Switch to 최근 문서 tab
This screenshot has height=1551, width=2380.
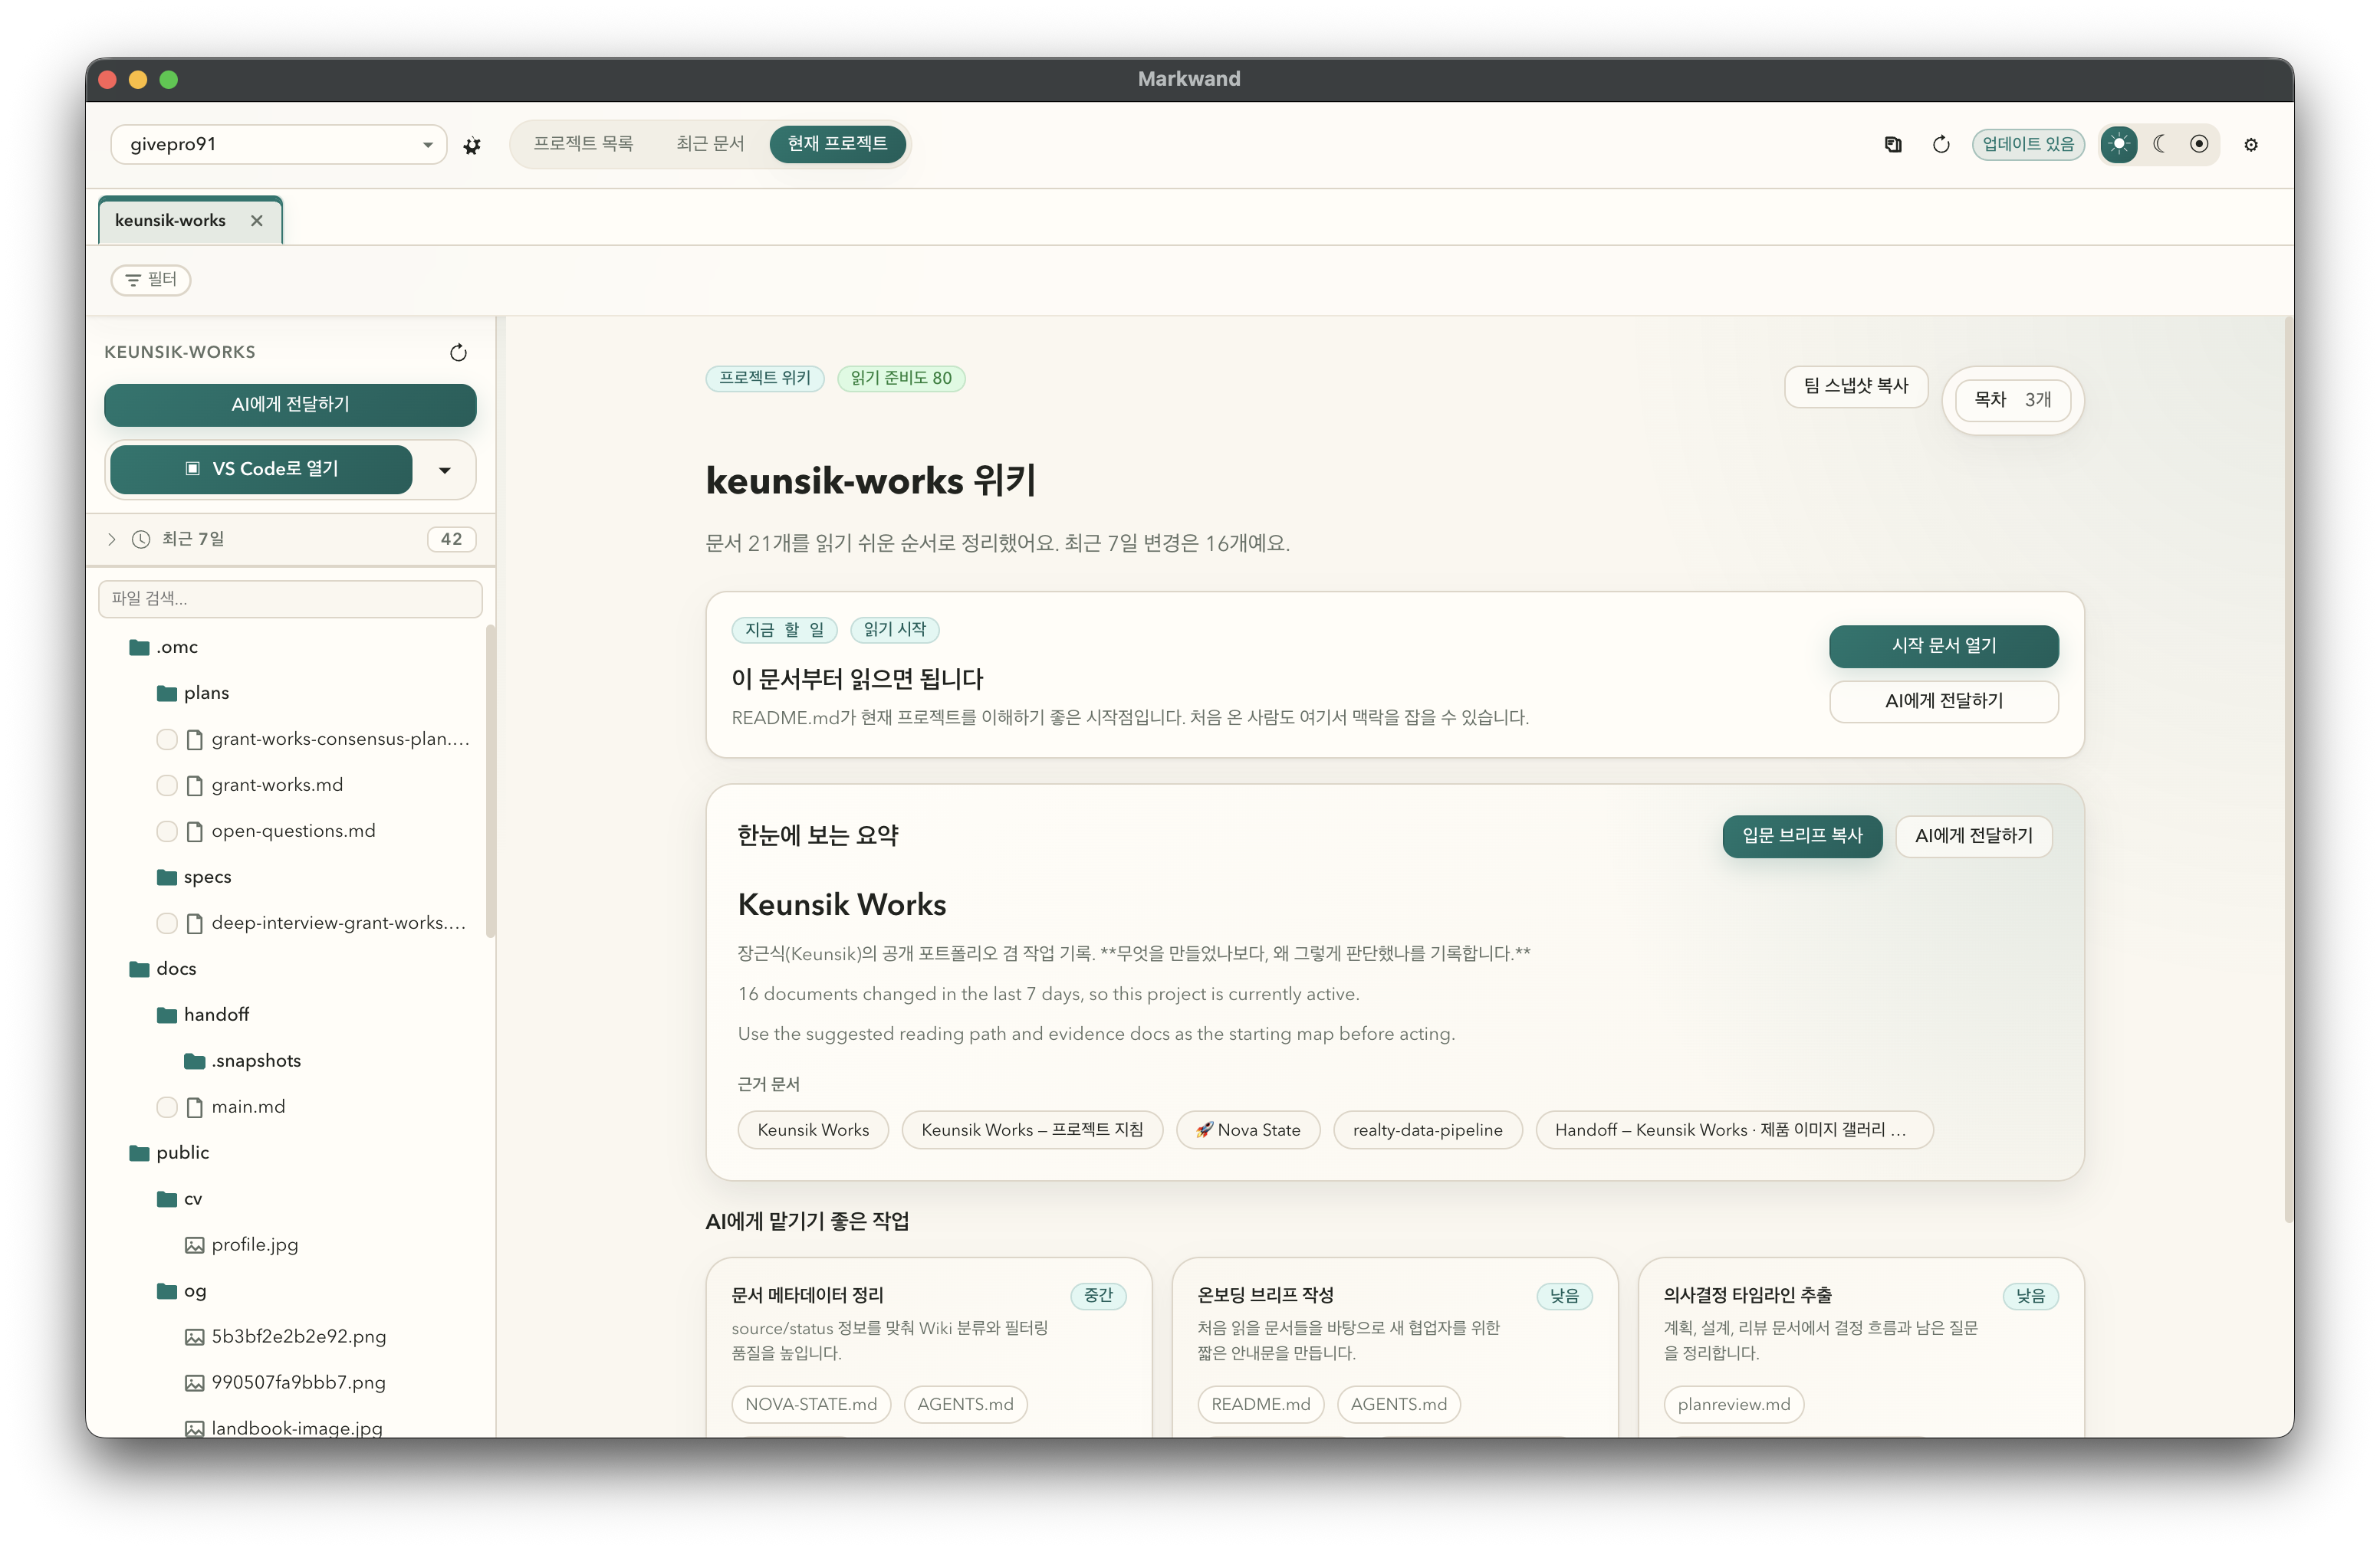click(x=710, y=144)
